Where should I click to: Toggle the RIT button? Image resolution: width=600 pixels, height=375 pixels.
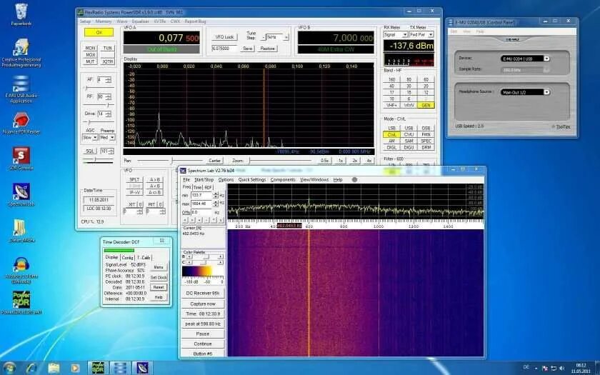(151, 204)
